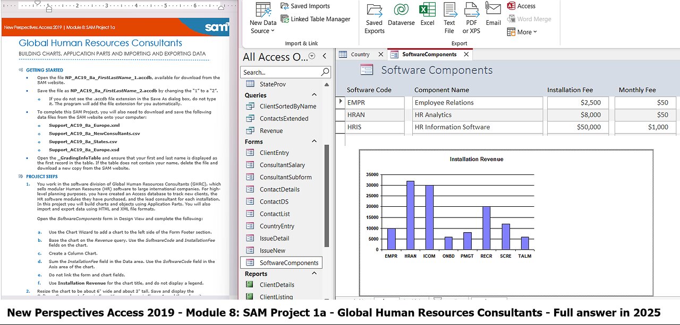Click the $50,000 installation fee field

pyautogui.click(x=578, y=127)
